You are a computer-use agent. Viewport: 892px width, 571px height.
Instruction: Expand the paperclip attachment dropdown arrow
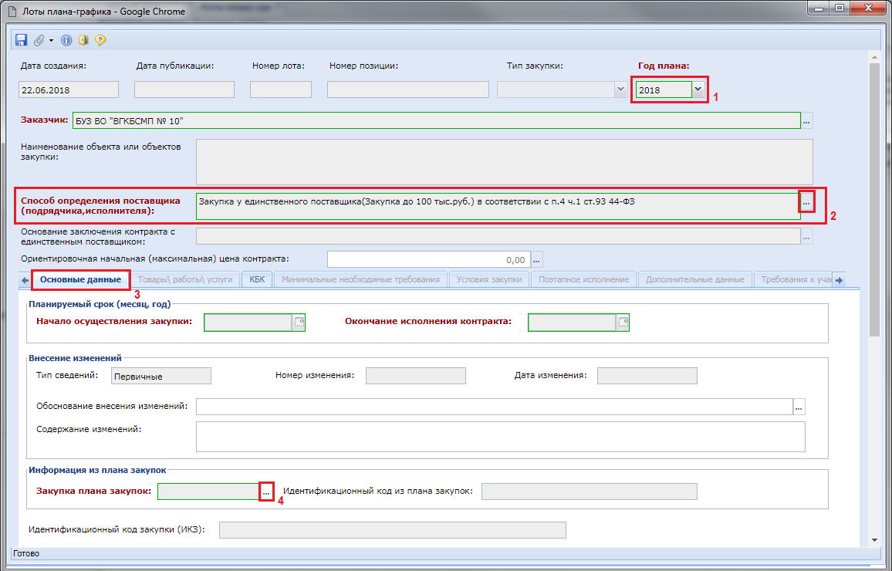pyautogui.click(x=51, y=40)
